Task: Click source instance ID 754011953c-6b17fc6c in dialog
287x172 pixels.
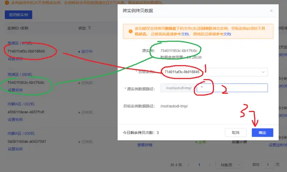Action: pos(179,51)
